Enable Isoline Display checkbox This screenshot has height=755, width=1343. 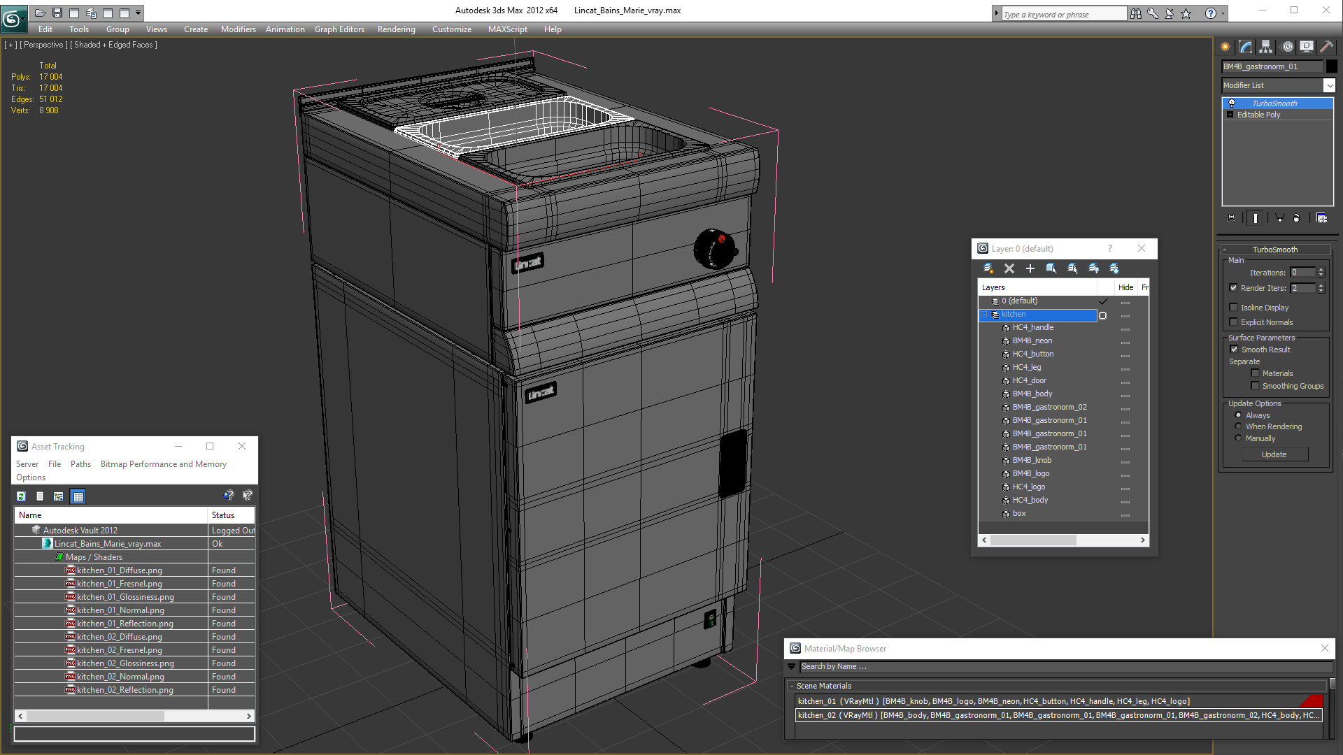[1233, 308]
